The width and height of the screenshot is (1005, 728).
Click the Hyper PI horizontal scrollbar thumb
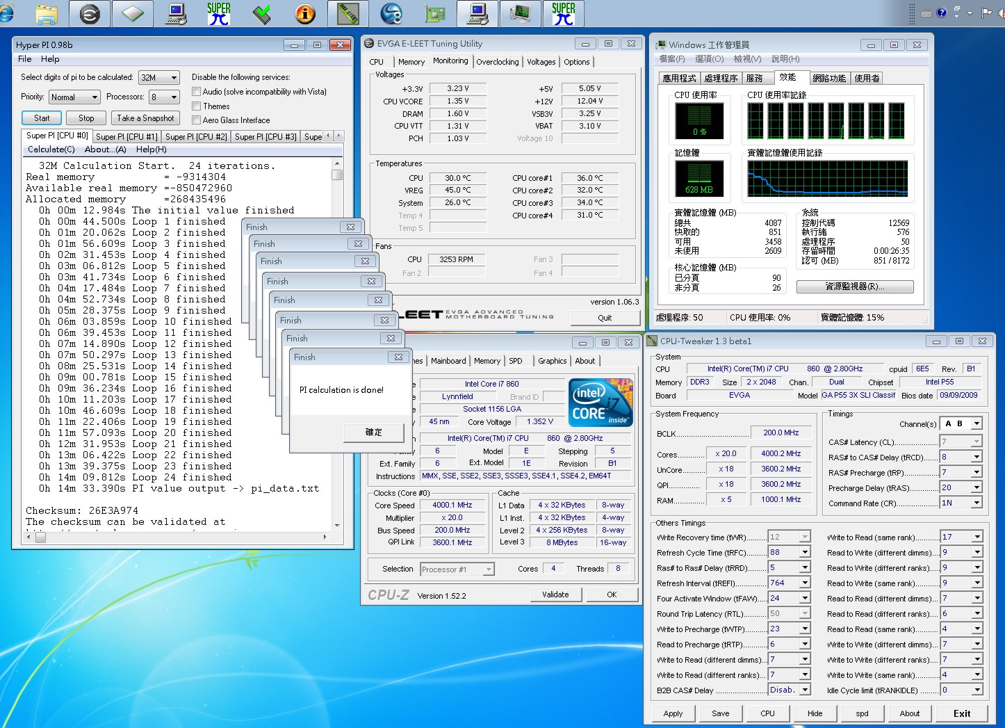click(40, 537)
